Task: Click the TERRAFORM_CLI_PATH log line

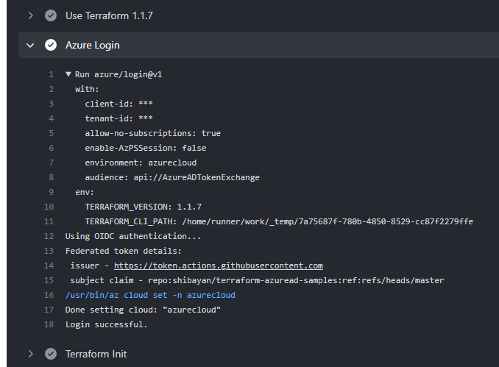Action: [279, 221]
